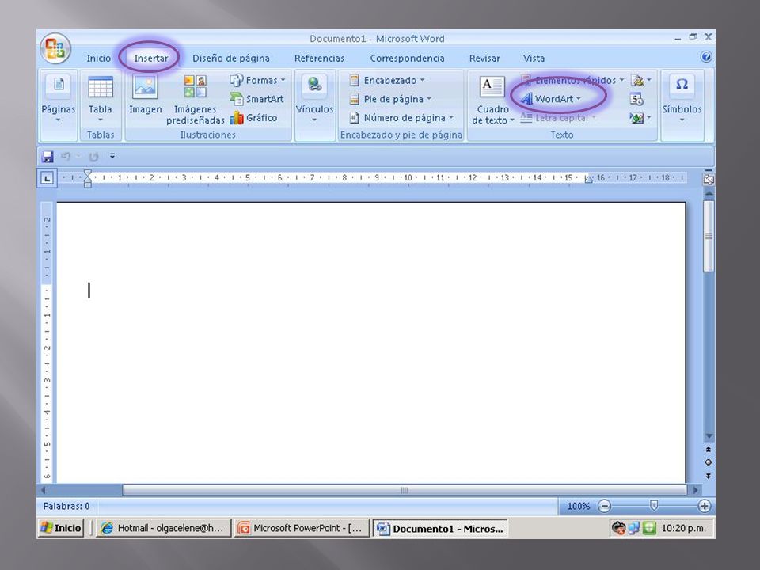
Task: Adjust the zoom slider handle
Action: [654, 506]
